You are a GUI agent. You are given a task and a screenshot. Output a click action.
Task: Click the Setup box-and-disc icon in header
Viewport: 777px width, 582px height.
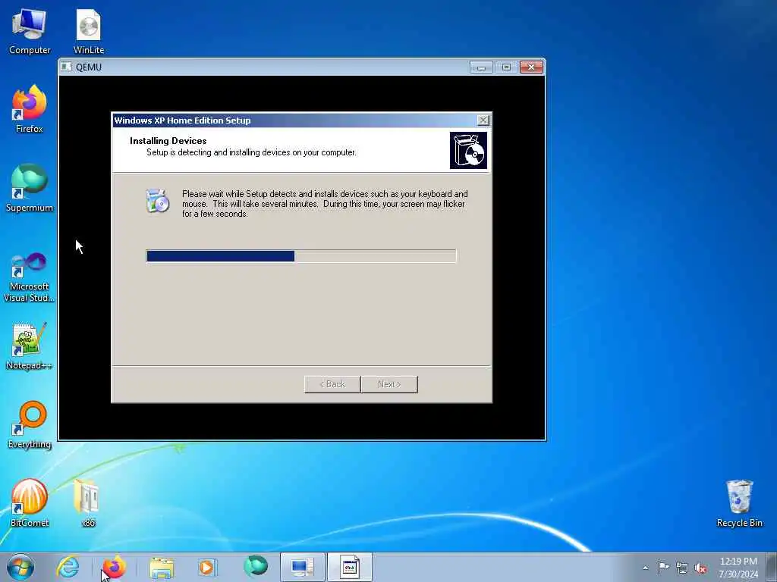pyautogui.click(x=468, y=151)
